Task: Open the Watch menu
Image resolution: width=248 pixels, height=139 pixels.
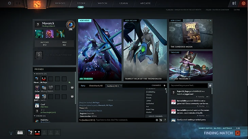Action: 102,3
